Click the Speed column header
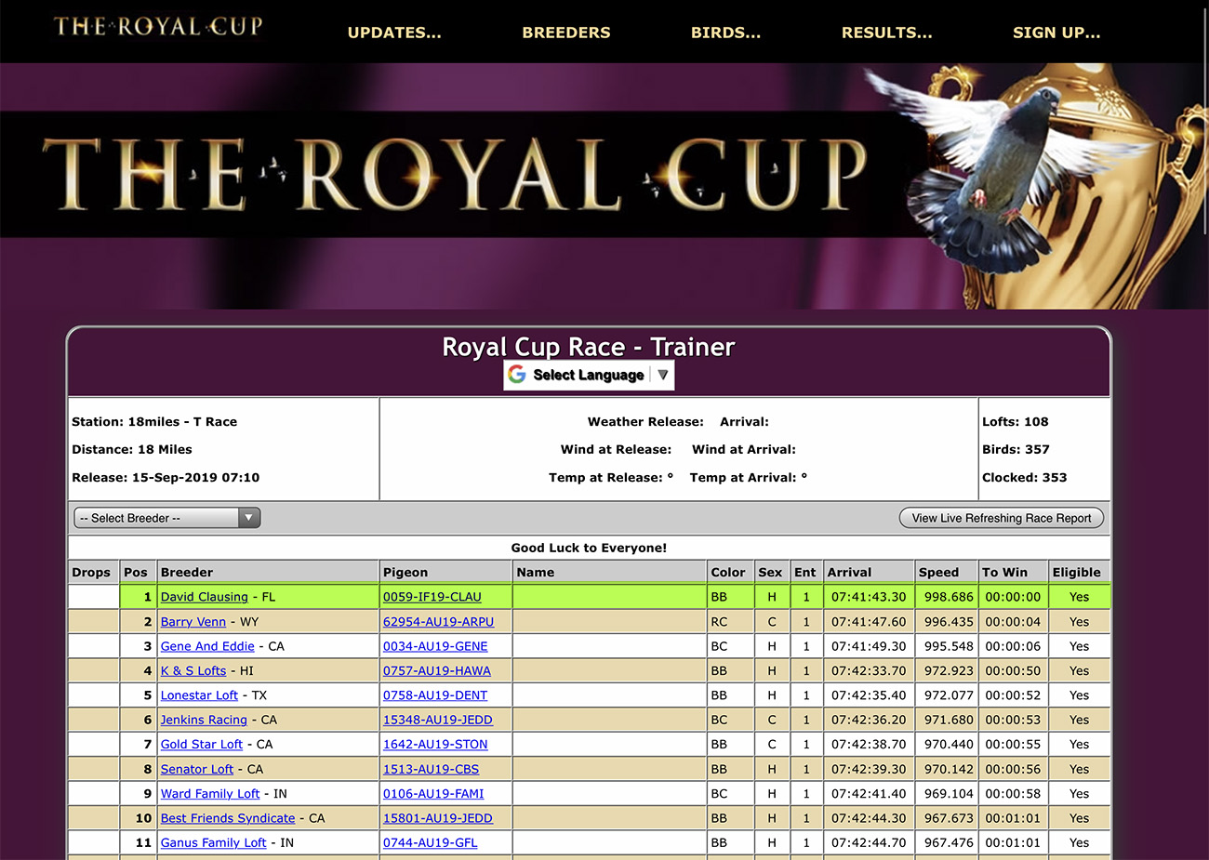 [938, 573]
